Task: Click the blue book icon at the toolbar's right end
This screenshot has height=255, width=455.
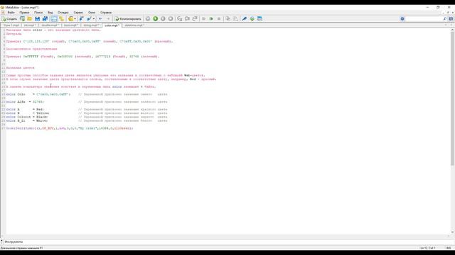Action: tap(451, 19)
